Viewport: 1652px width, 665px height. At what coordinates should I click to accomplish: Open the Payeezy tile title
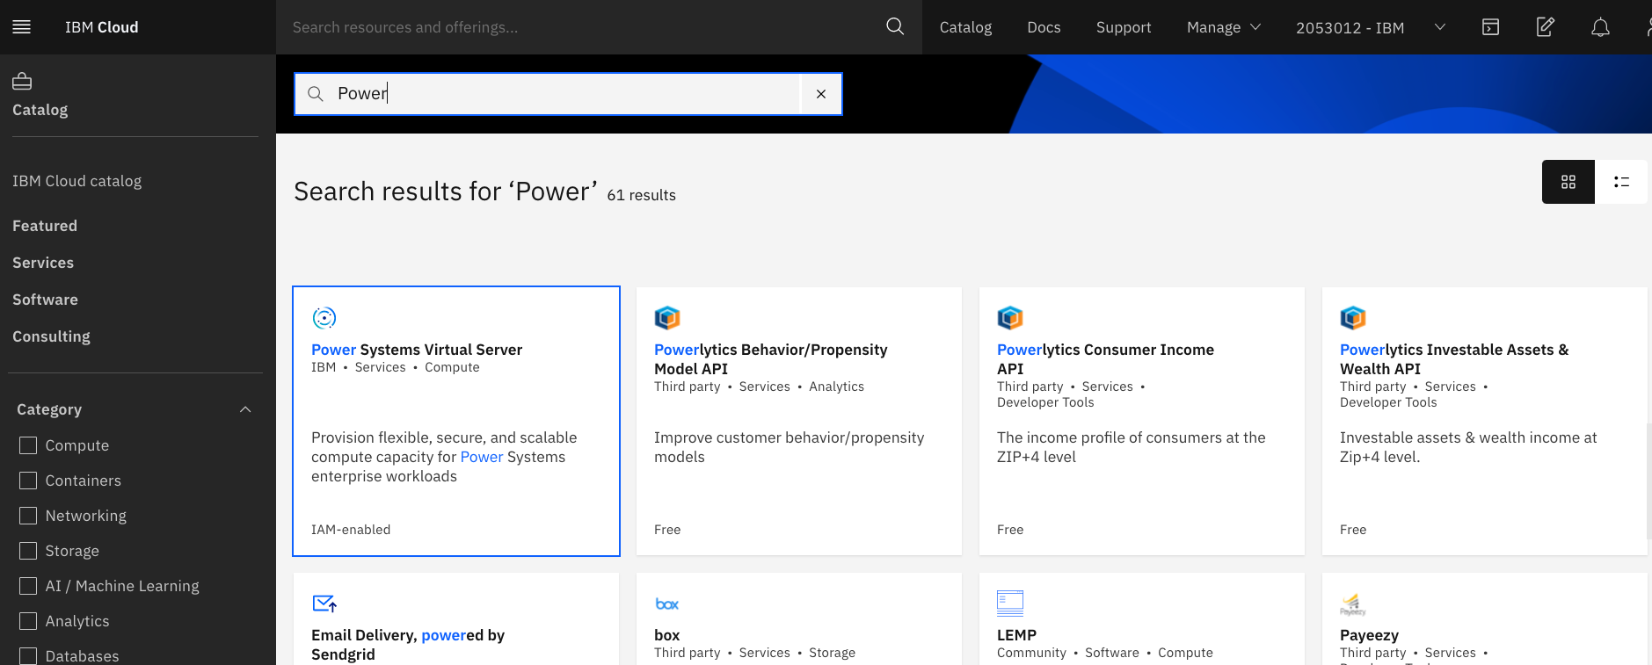coord(1369,635)
